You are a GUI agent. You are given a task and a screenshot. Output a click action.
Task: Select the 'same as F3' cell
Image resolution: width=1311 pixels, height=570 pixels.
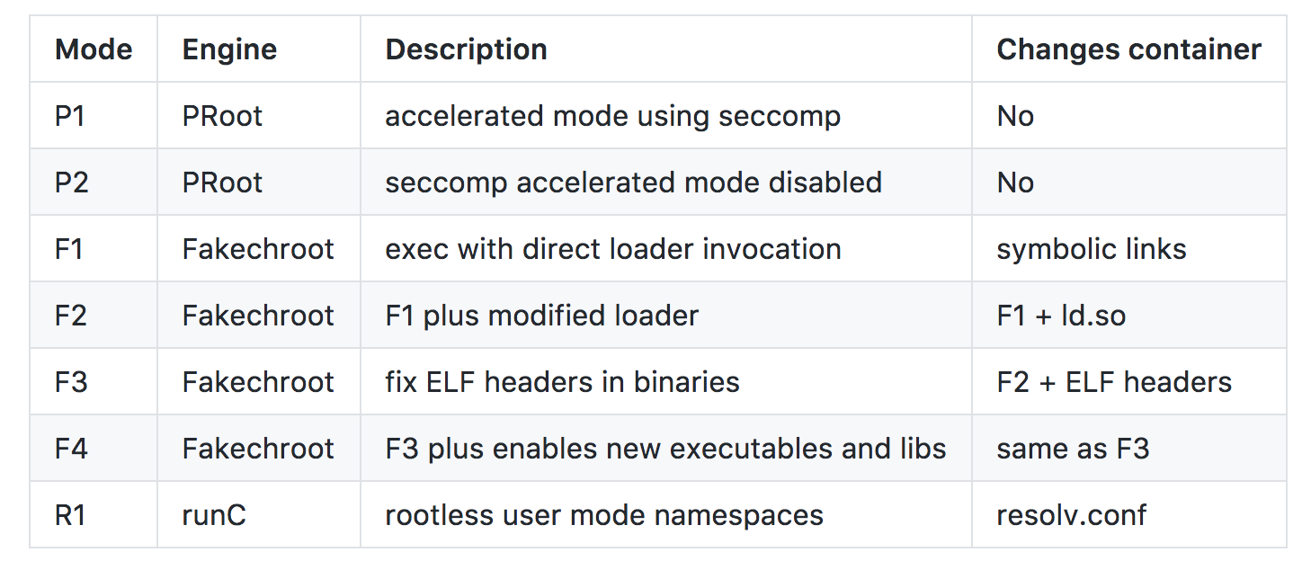(x=1073, y=449)
